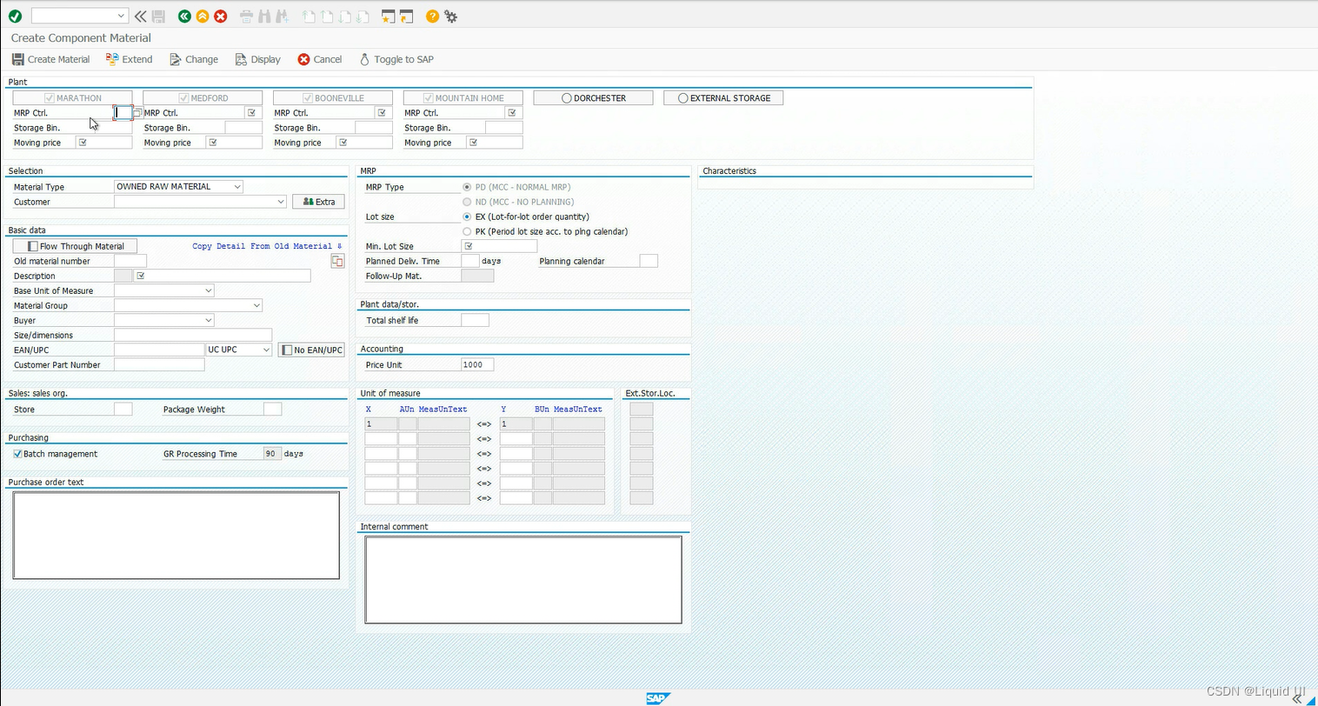Image resolution: width=1318 pixels, height=706 pixels.
Task: Click into the GR Processing Time field
Action: [x=272, y=454]
